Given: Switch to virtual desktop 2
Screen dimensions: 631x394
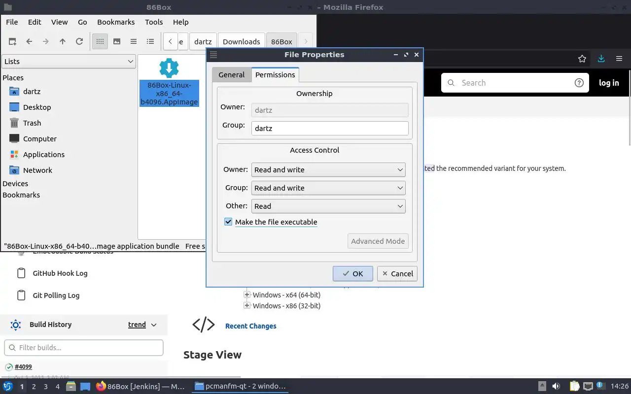Looking at the screenshot, I should (x=34, y=387).
